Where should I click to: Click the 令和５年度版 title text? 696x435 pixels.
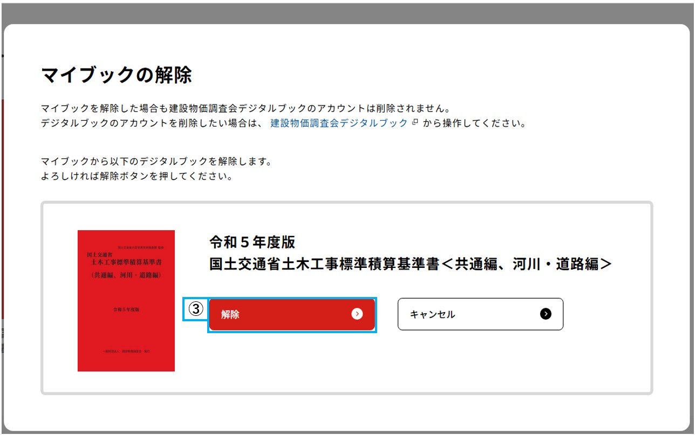point(253,242)
